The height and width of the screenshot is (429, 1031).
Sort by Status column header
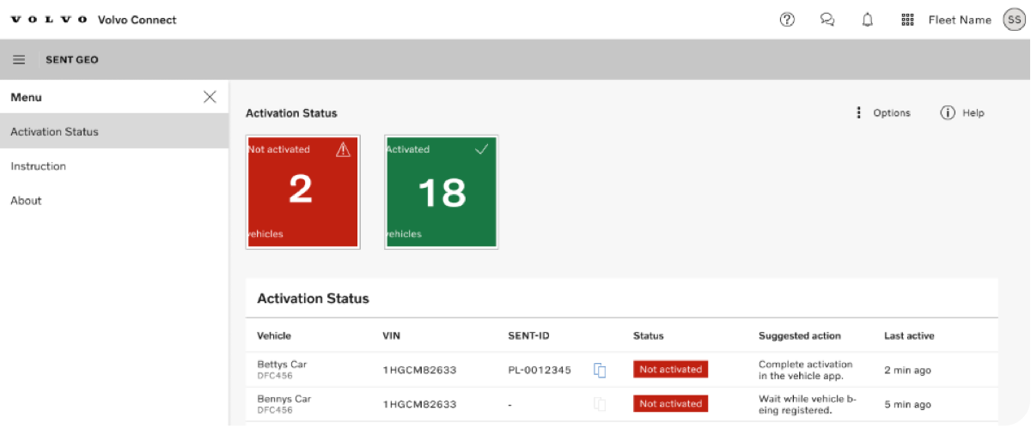coord(649,335)
